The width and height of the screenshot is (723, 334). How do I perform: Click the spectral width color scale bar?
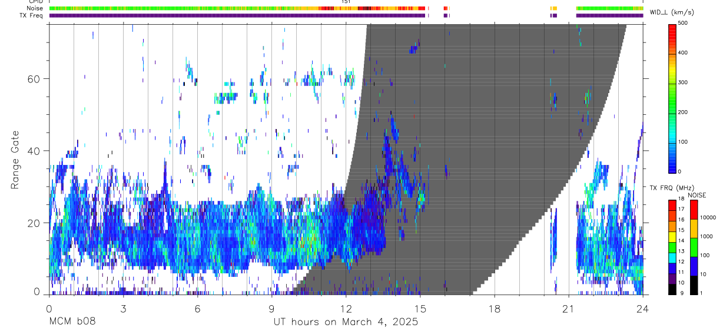[673, 98]
